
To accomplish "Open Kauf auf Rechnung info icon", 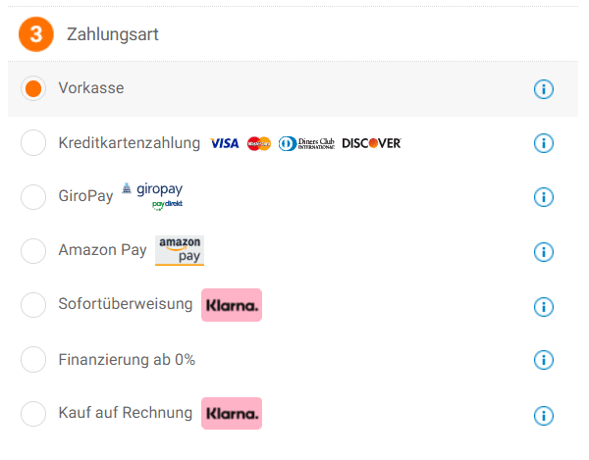I will click(x=544, y=414).
